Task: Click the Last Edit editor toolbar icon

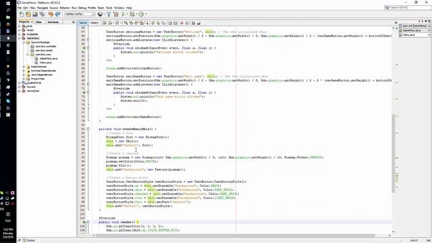Action: coord(105,23)
